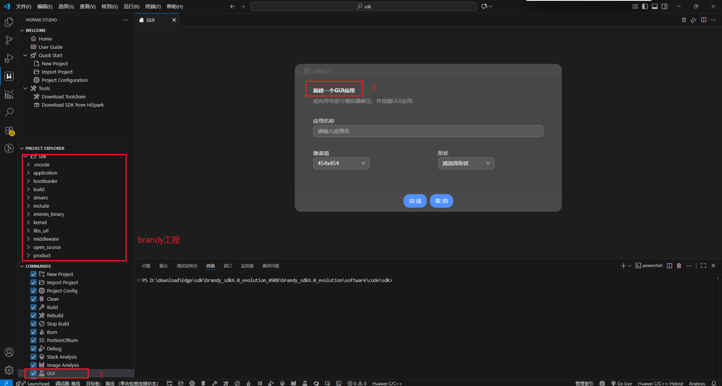Screen dimensions: 722x386
Task: Click the 应用名称 input field
Action: click(428, 131)
